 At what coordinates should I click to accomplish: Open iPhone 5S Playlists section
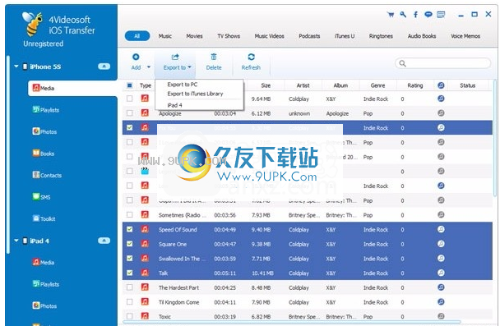tap(46, 110)
